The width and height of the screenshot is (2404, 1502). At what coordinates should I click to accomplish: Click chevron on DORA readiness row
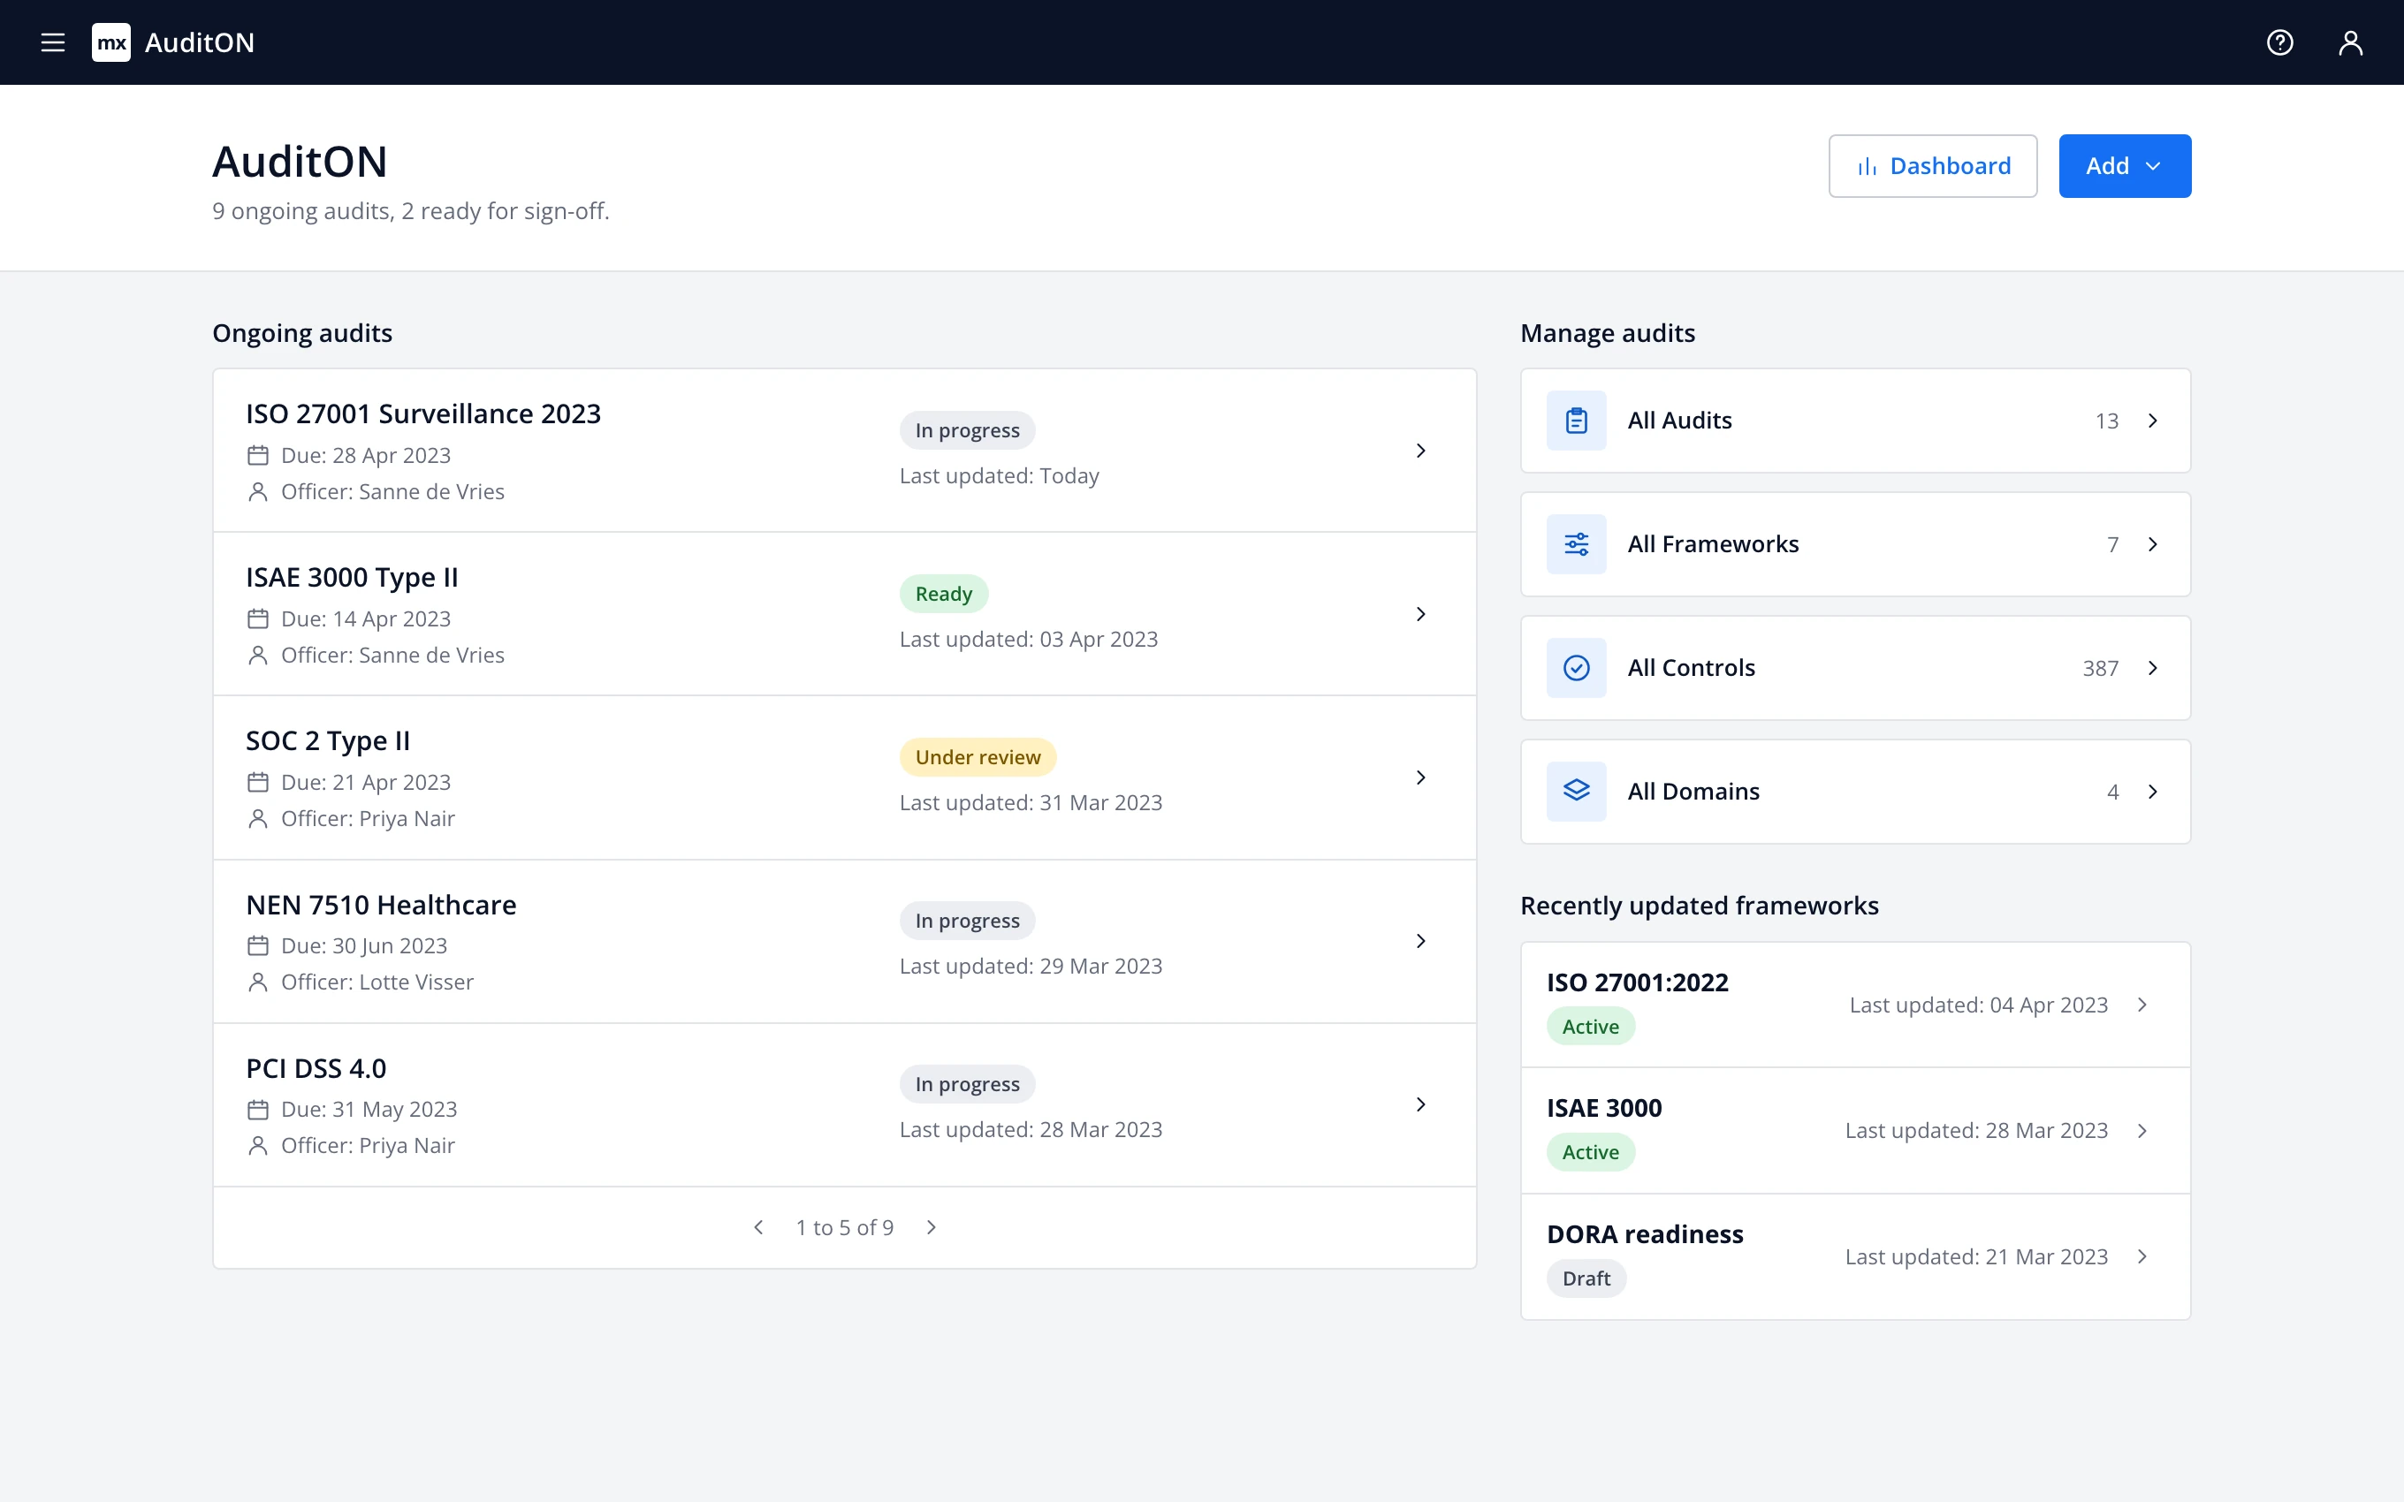click(x=2142, y=1256)
